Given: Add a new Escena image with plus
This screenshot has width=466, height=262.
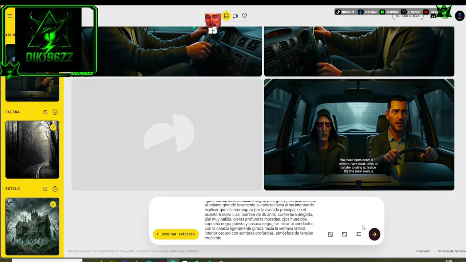Looking at the screenshot, I should pyautogui.click(x=55, y=112).
